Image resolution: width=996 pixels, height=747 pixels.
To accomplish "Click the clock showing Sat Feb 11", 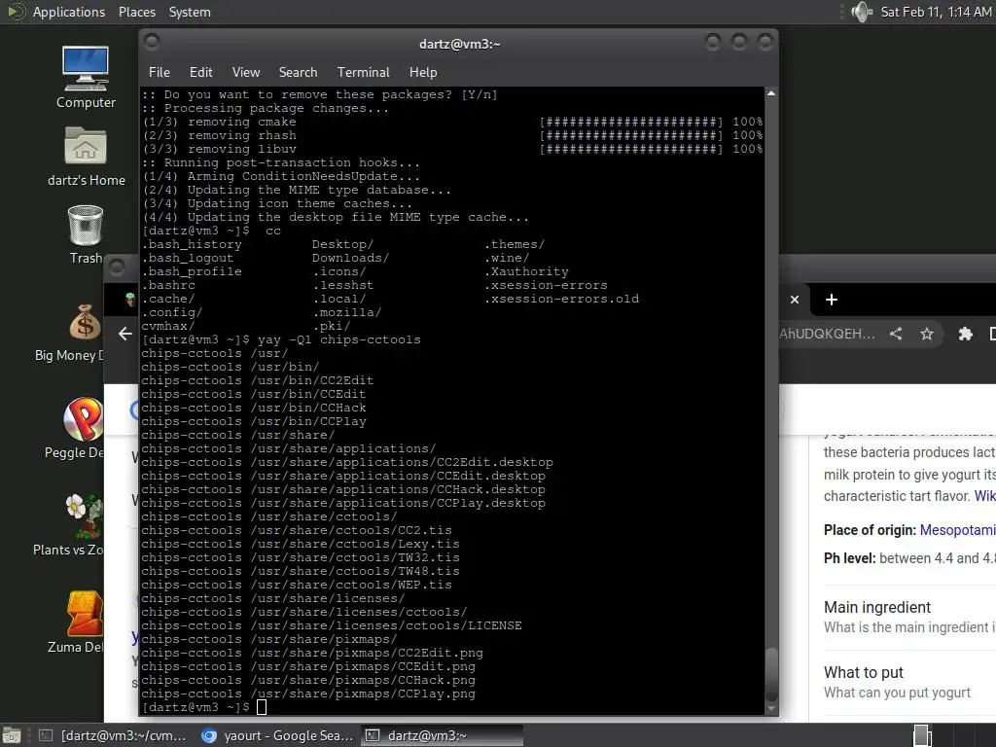I will (936, 12).
